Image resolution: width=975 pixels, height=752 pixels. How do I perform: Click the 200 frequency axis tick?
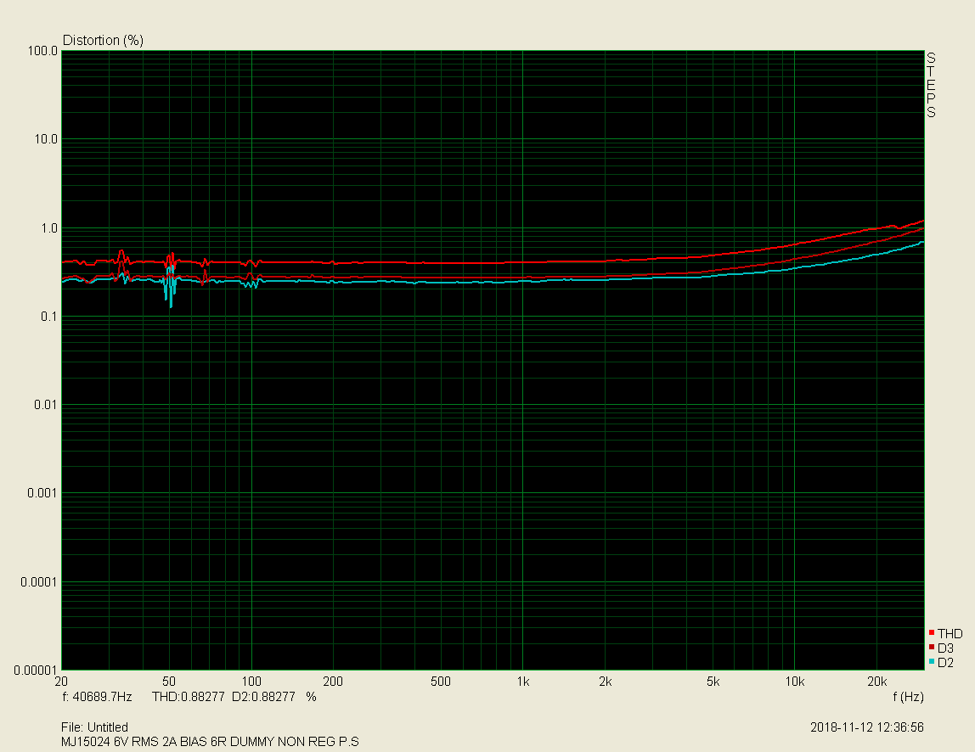[x=333, y=682]
